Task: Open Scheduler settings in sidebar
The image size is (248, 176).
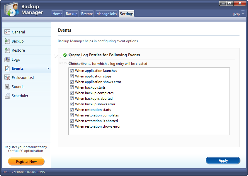Action: [x=26, y=96]
